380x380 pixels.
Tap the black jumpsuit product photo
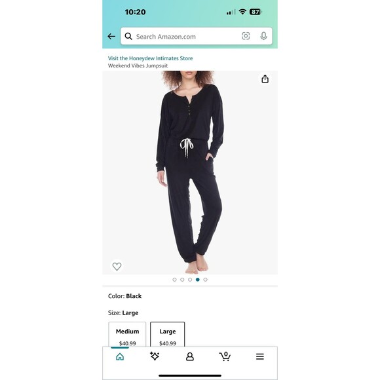point(190,172)
